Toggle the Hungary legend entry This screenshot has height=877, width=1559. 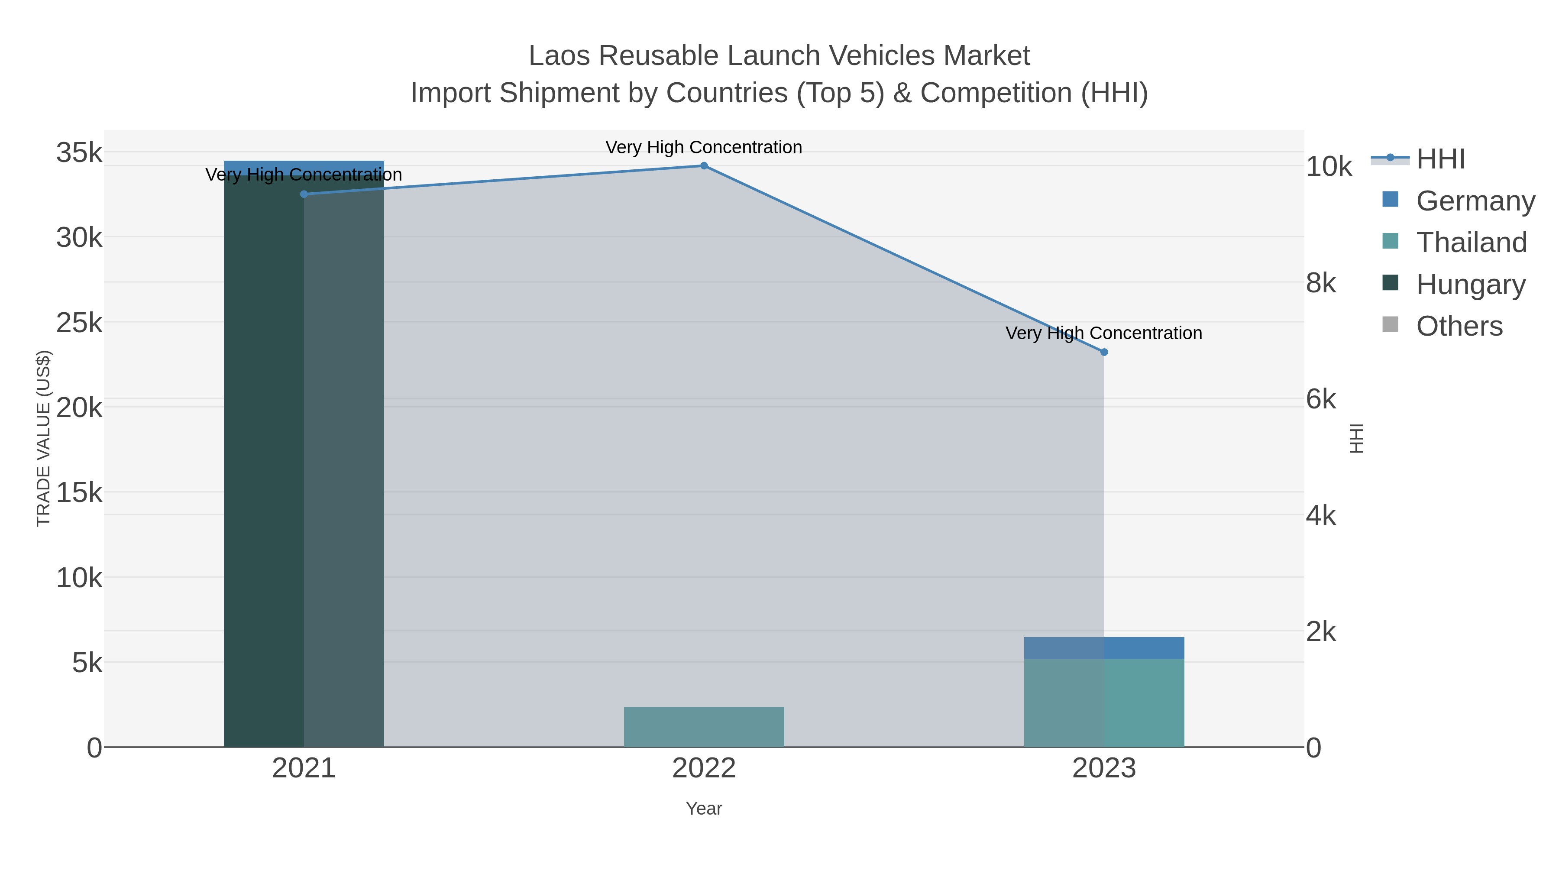(1454, 284)
